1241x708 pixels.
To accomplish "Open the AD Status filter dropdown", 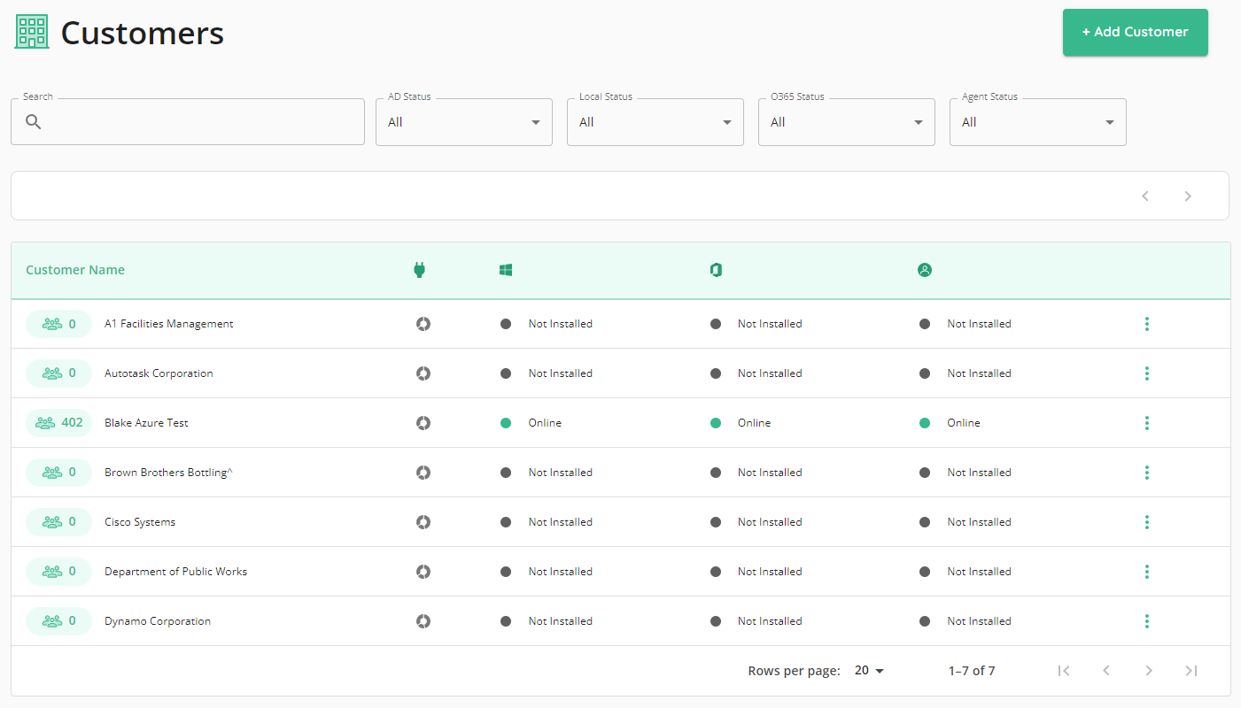I will coord(463,122).
